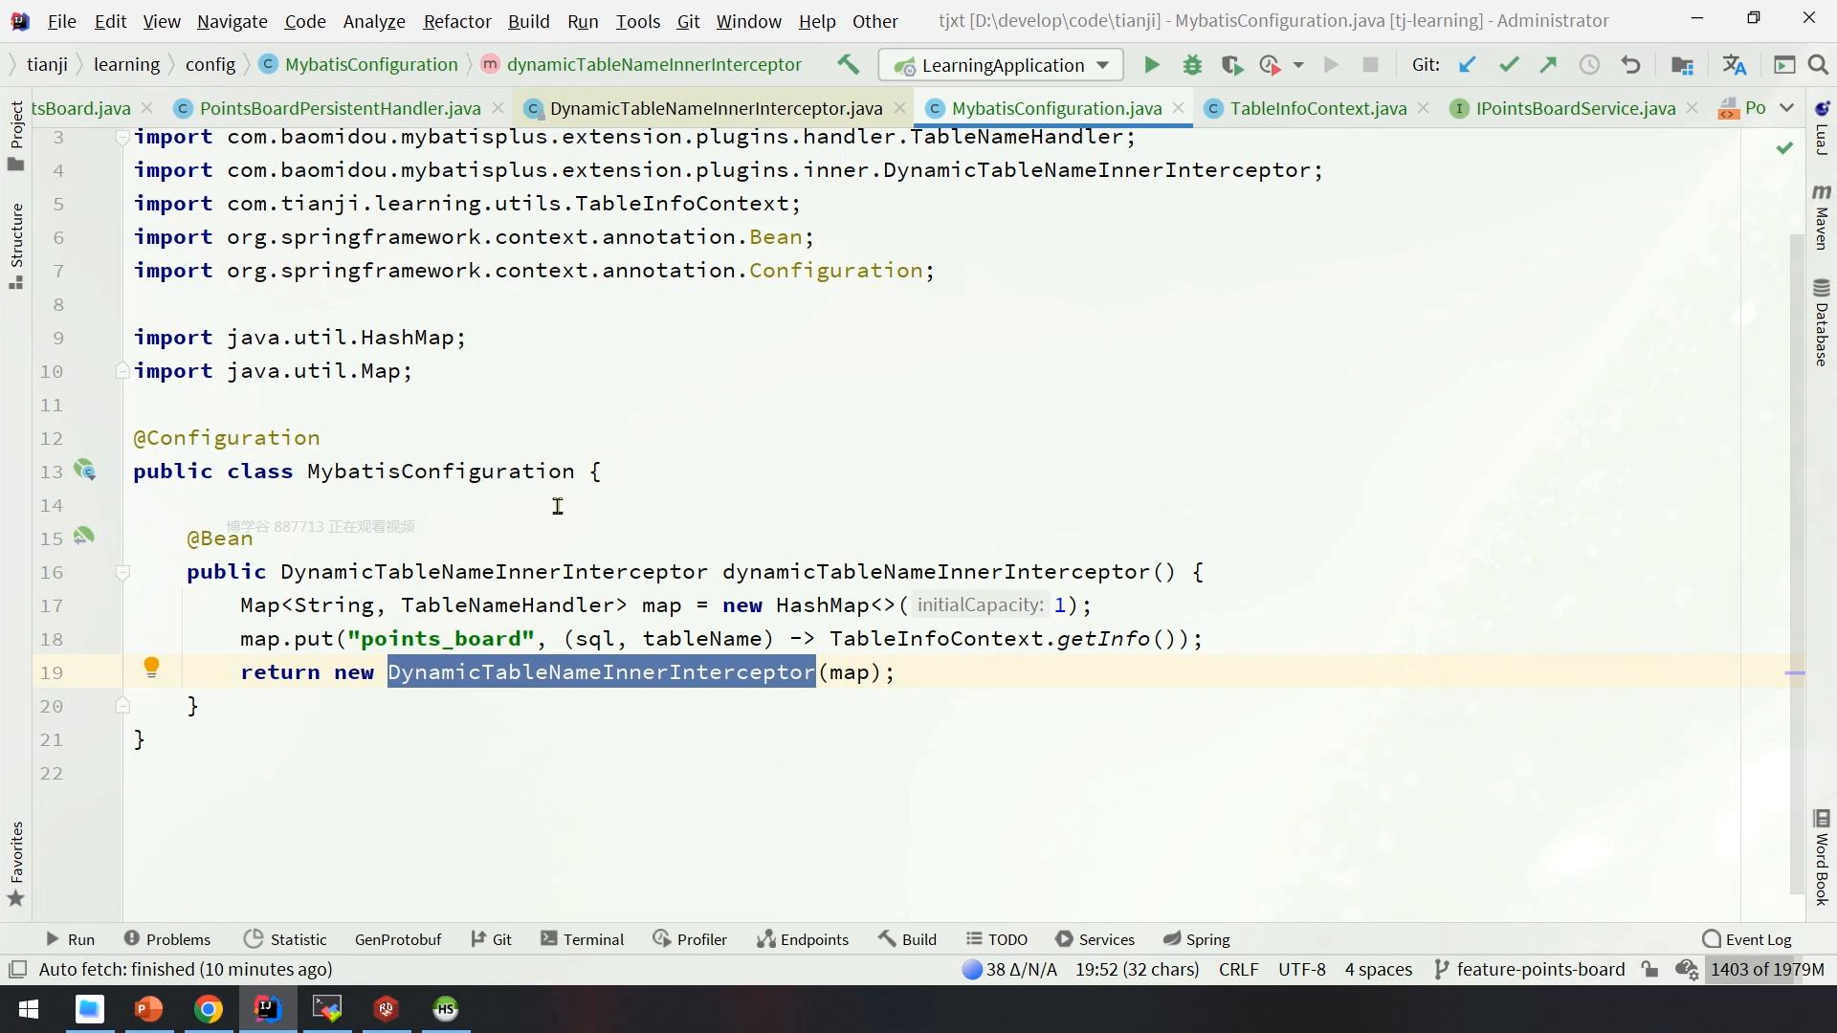Open the Terminal tool window

pyautogui.click(x=582, y=939)
